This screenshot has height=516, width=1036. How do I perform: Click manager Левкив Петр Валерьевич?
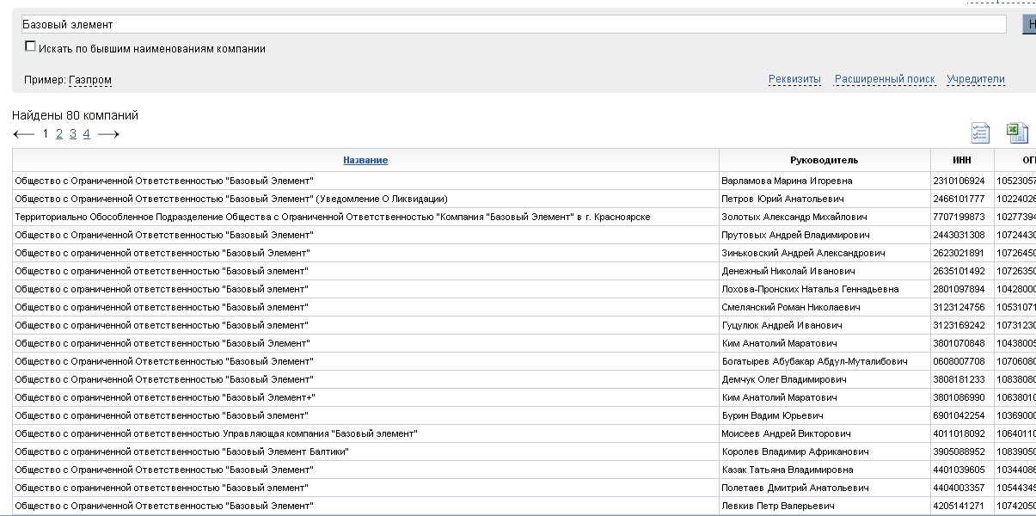tap(777, 506)
